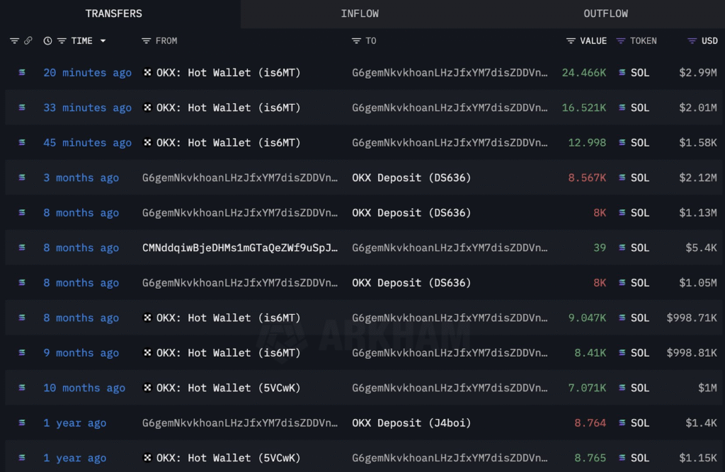This screenshot has width=725, height=472.
Task: Open the TO column filter
Action: [356, 41]
